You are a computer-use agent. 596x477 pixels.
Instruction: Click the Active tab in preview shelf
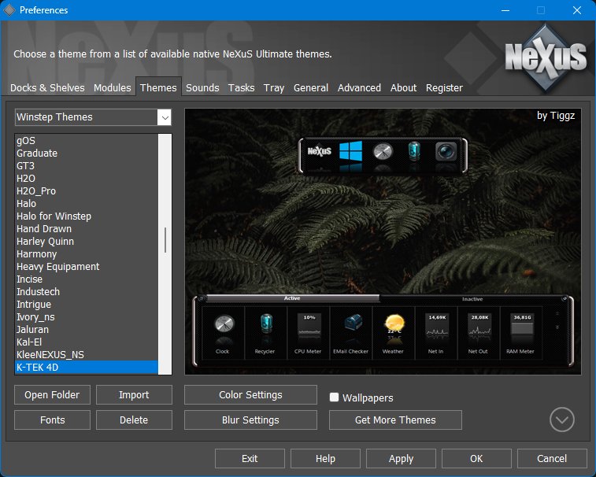tap(292, 298)
